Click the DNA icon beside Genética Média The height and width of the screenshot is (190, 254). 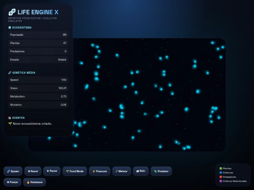[10, 73]
